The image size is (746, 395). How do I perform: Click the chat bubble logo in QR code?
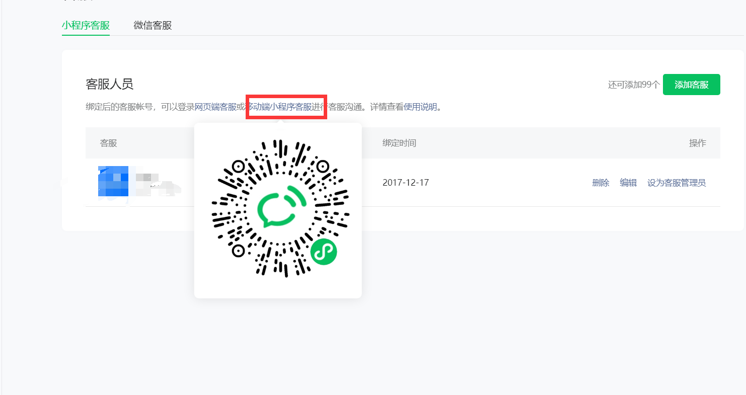pyautogui.click(x=281, y=206)
